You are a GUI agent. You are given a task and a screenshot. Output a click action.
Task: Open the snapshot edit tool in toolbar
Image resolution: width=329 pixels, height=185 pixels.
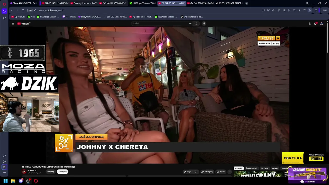tap(269, 10)
